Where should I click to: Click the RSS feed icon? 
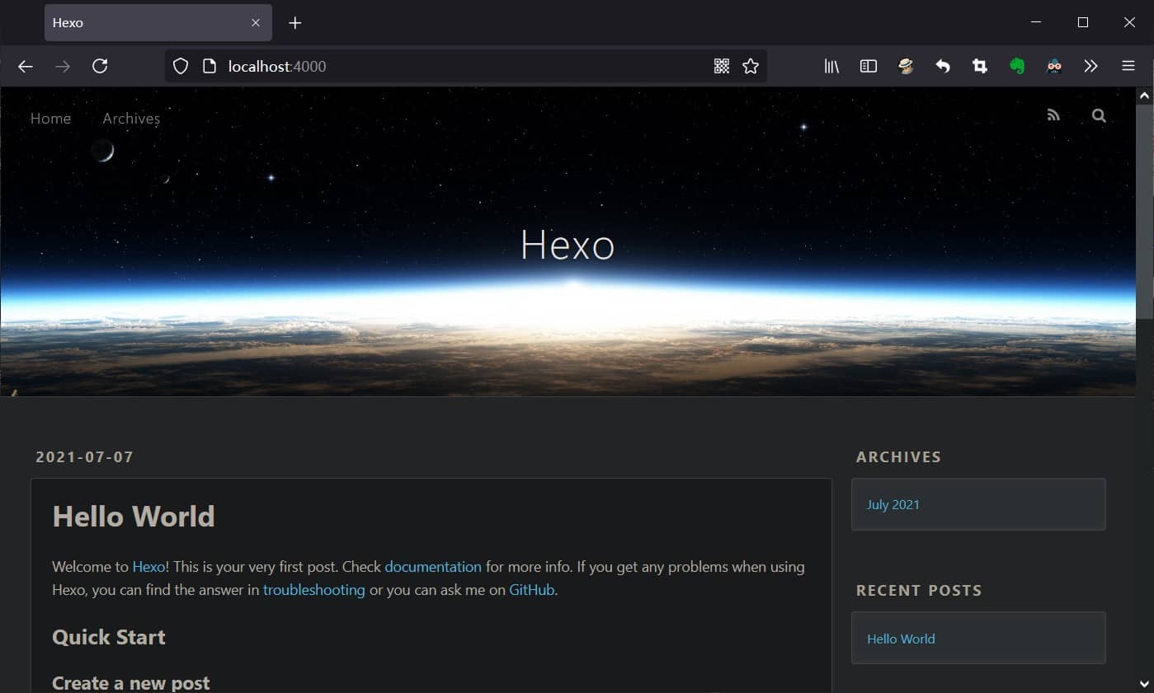[x=1053, y=115]
